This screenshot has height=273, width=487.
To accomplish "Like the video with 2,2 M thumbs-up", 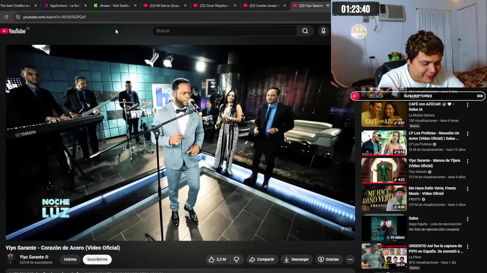I will point(217,259).
